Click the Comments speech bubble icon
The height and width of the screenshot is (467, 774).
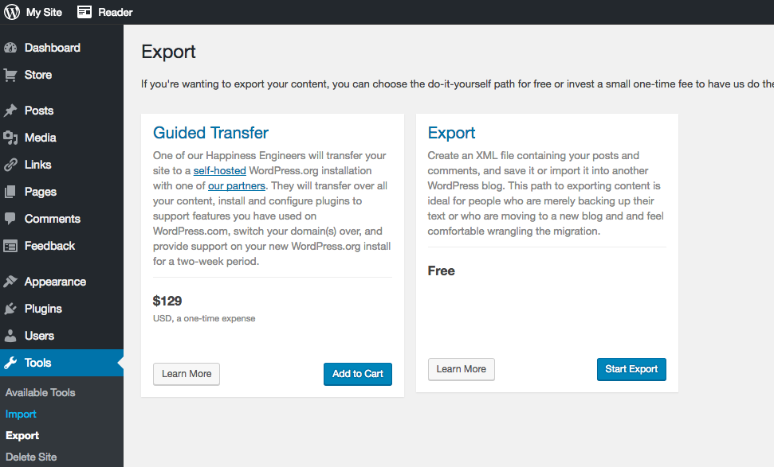coord(10,219)
